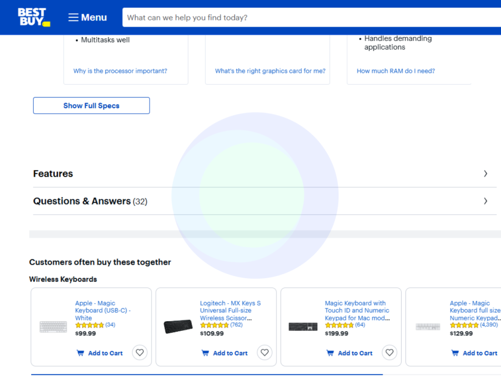
Task: Open Questions & Answers (32) heading
Action: [x=90, y=201]
